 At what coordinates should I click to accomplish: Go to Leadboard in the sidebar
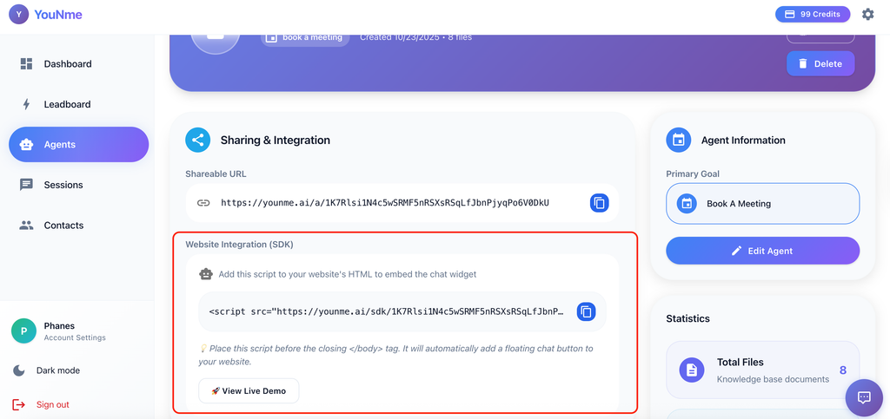(x=78, y=104)
